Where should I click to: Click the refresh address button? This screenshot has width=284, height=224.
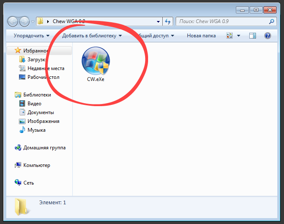click(x=168, y=21)
